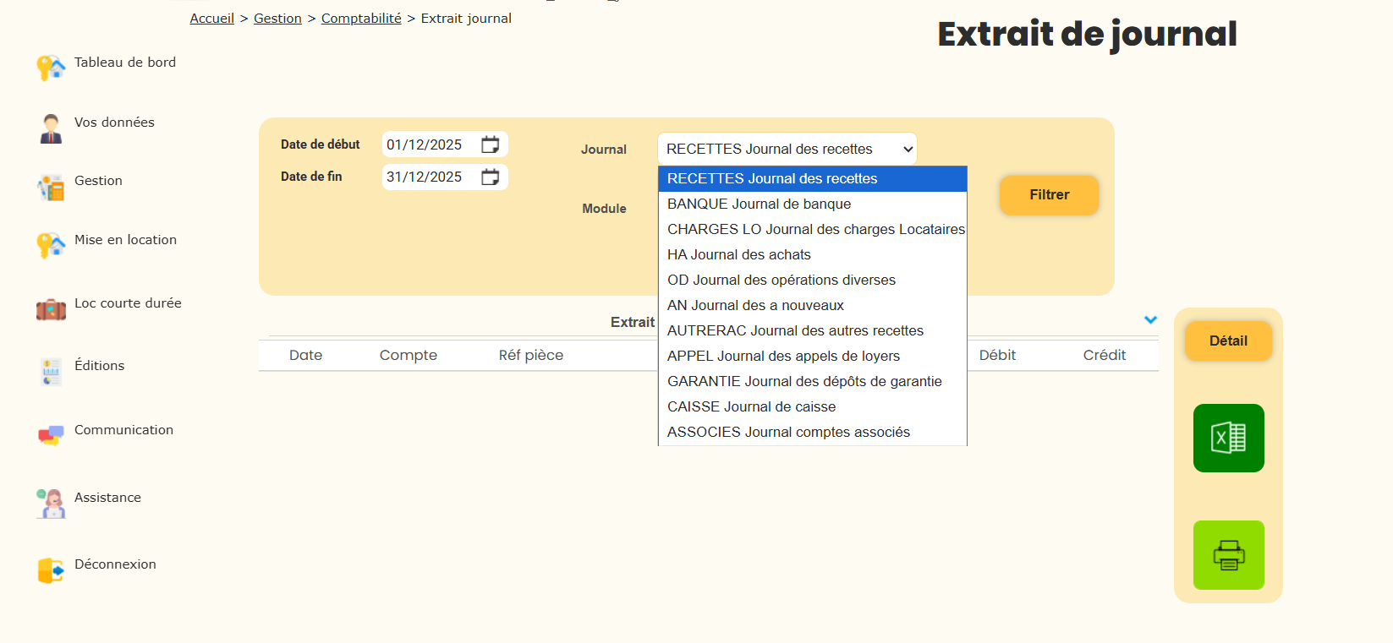Collapse the Journal dropdown selector
The image size is (1393, 643).
(x=787, y=149)
